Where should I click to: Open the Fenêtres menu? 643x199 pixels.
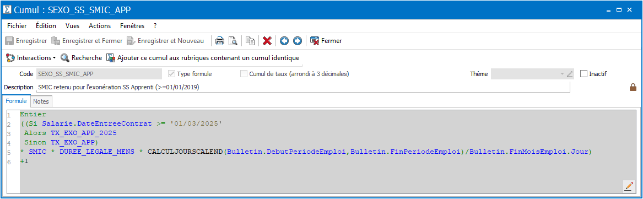[132, 26]
